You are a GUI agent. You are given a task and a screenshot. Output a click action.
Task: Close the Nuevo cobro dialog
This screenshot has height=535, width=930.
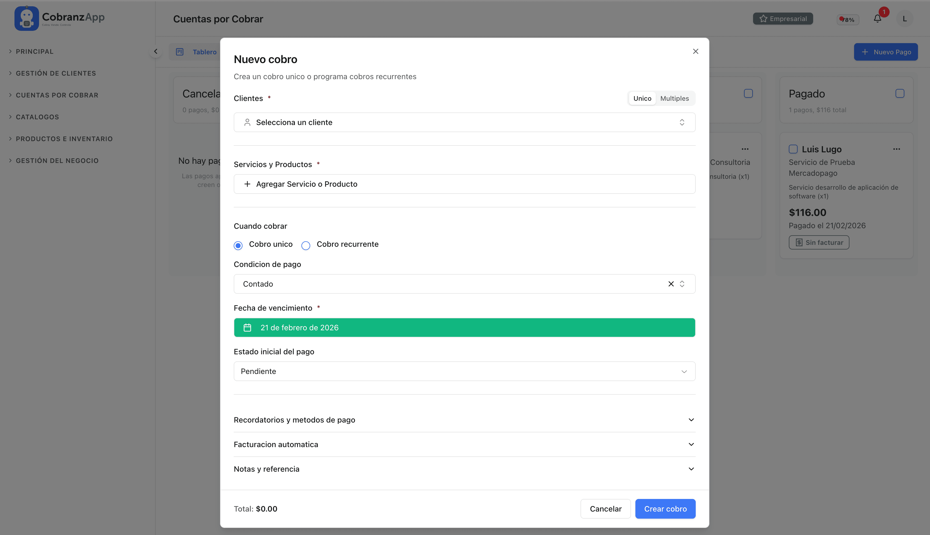695,51
